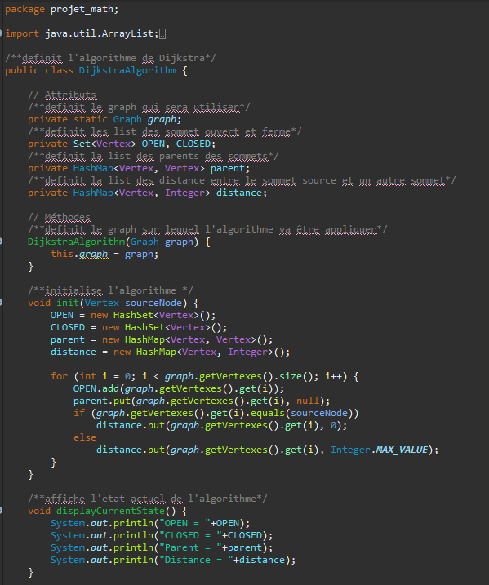Expand the collapsed imports box after ArrayList
Screen dimensions: 489x585
162,34
